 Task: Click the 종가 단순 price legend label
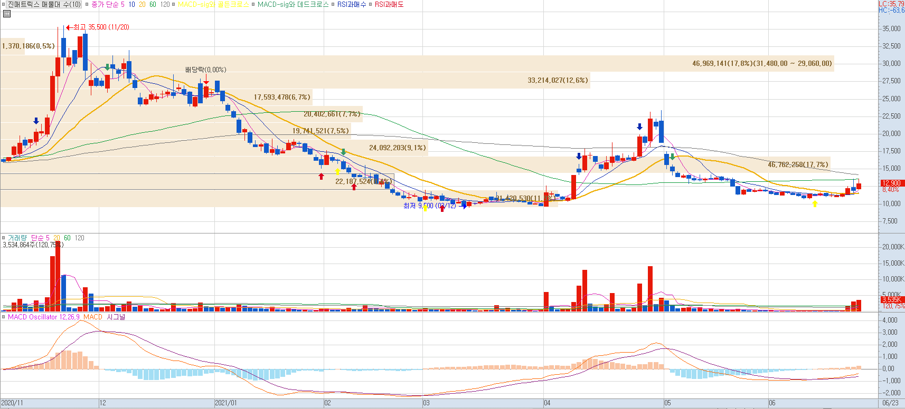105,4
